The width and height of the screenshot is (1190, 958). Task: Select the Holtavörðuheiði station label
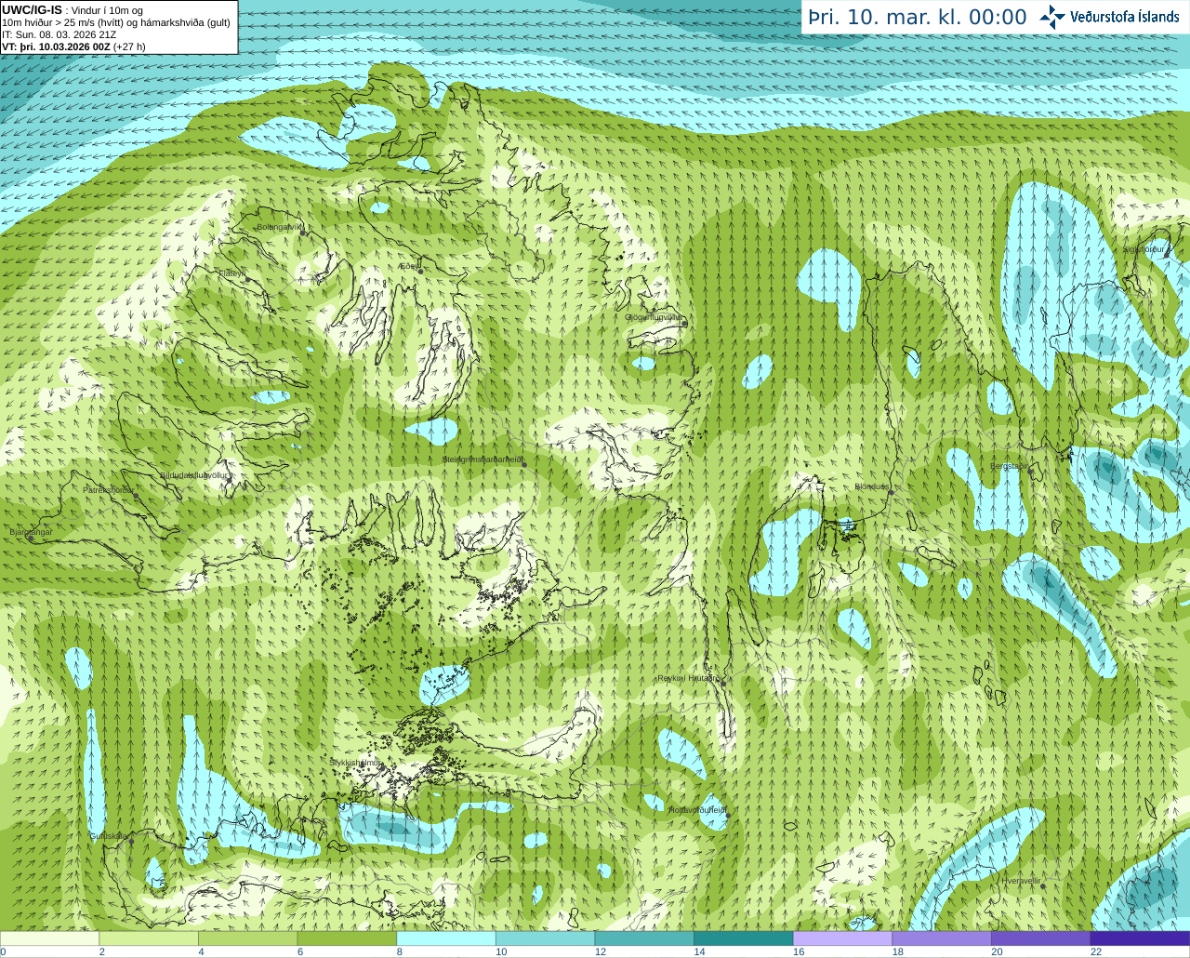(697, 810)
